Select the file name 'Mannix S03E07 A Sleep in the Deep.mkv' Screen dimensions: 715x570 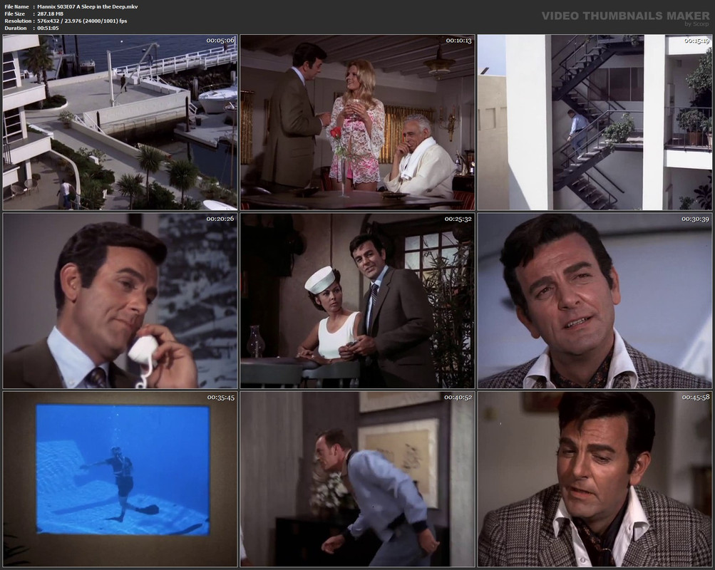pos(88,6)
